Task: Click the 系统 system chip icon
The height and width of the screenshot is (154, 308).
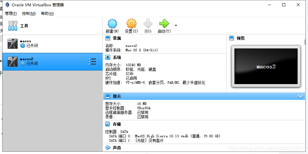Action: pos(108,57)
